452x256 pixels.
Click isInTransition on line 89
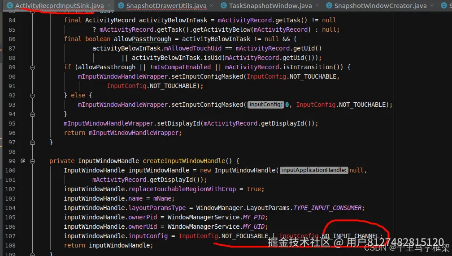click(x=308, y=67)
